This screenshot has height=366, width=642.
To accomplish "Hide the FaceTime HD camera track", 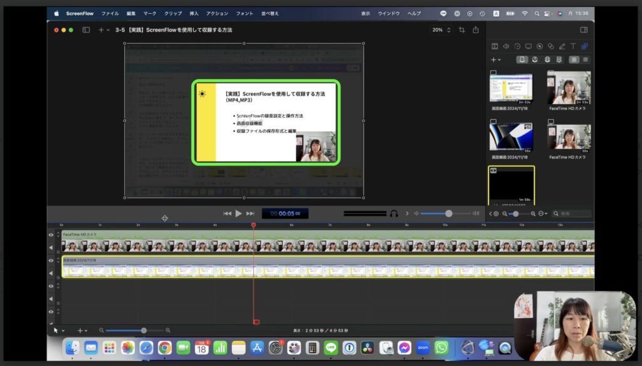I will [51, 235].
